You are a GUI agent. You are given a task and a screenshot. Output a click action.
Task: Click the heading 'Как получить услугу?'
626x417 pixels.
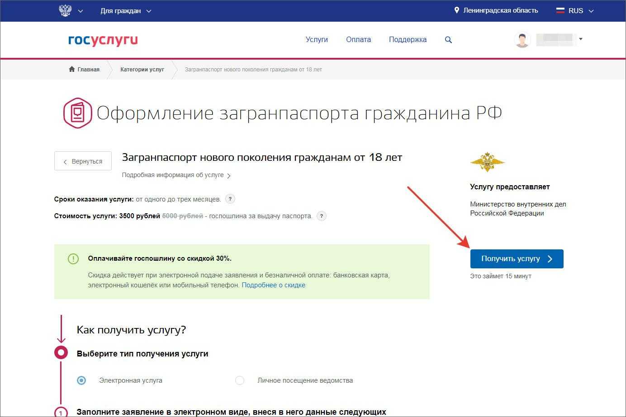click(131, 330)
